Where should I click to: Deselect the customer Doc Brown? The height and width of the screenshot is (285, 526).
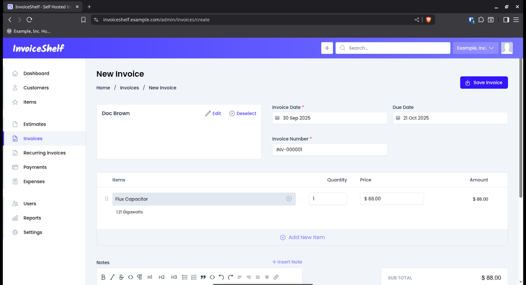coord(243,113)
